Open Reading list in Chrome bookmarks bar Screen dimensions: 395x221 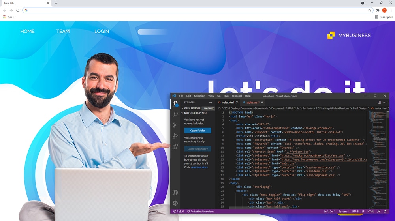384,17
